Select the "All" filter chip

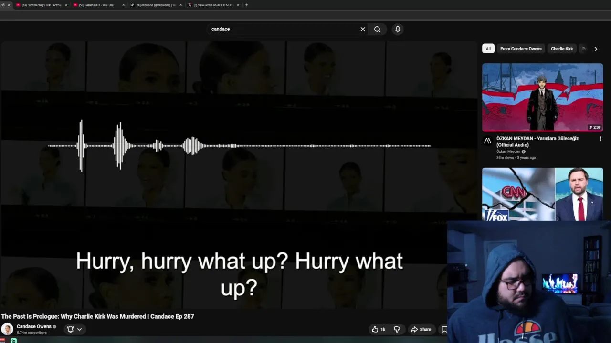coord(488,49)
